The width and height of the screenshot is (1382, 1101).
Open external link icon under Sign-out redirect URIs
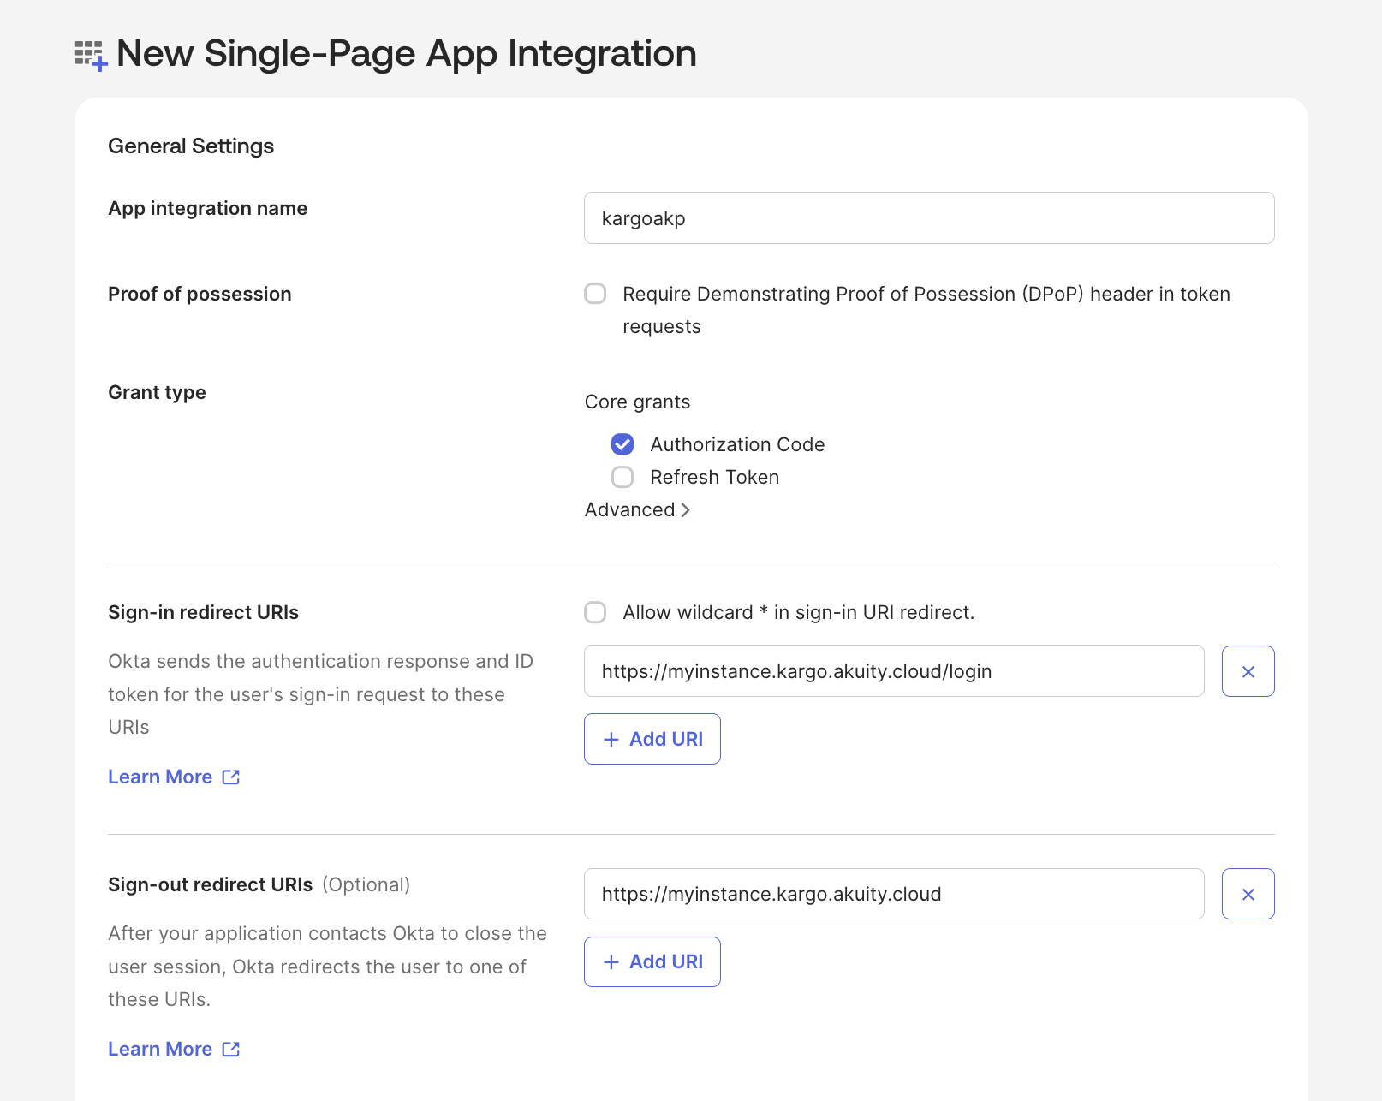point(231,1049)
